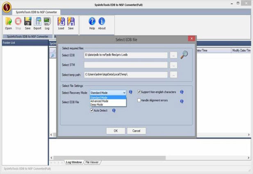Image resolution: width=253 pixels, height=174 pixels.
Task: Browse for EDB file with the ... button
Action: click(173, 55)
